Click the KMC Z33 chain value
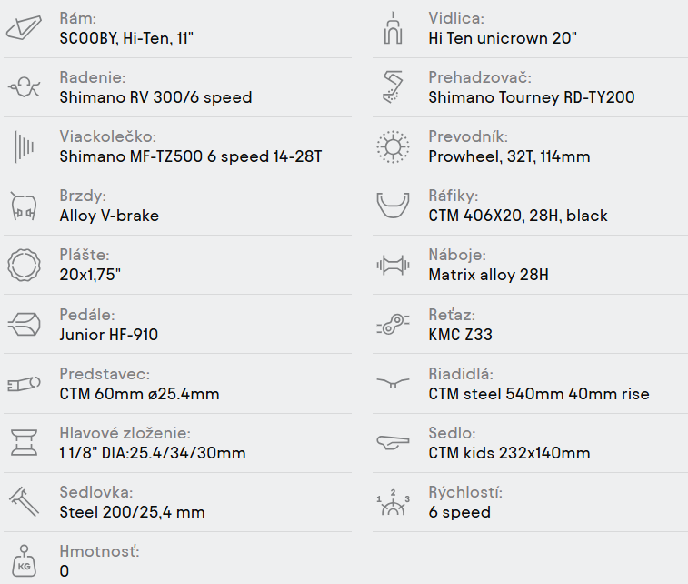This screenshot has width=688, height=584. click(x=460, y=335)
